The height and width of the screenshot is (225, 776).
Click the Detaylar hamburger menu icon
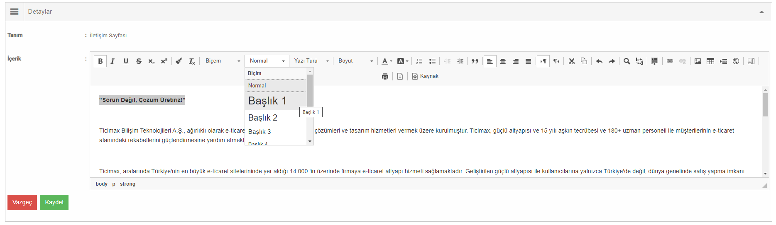pos(15,12)
